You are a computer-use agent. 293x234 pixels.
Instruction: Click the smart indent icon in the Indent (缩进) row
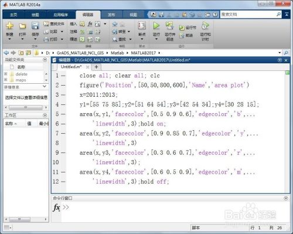tap(82, 39)
